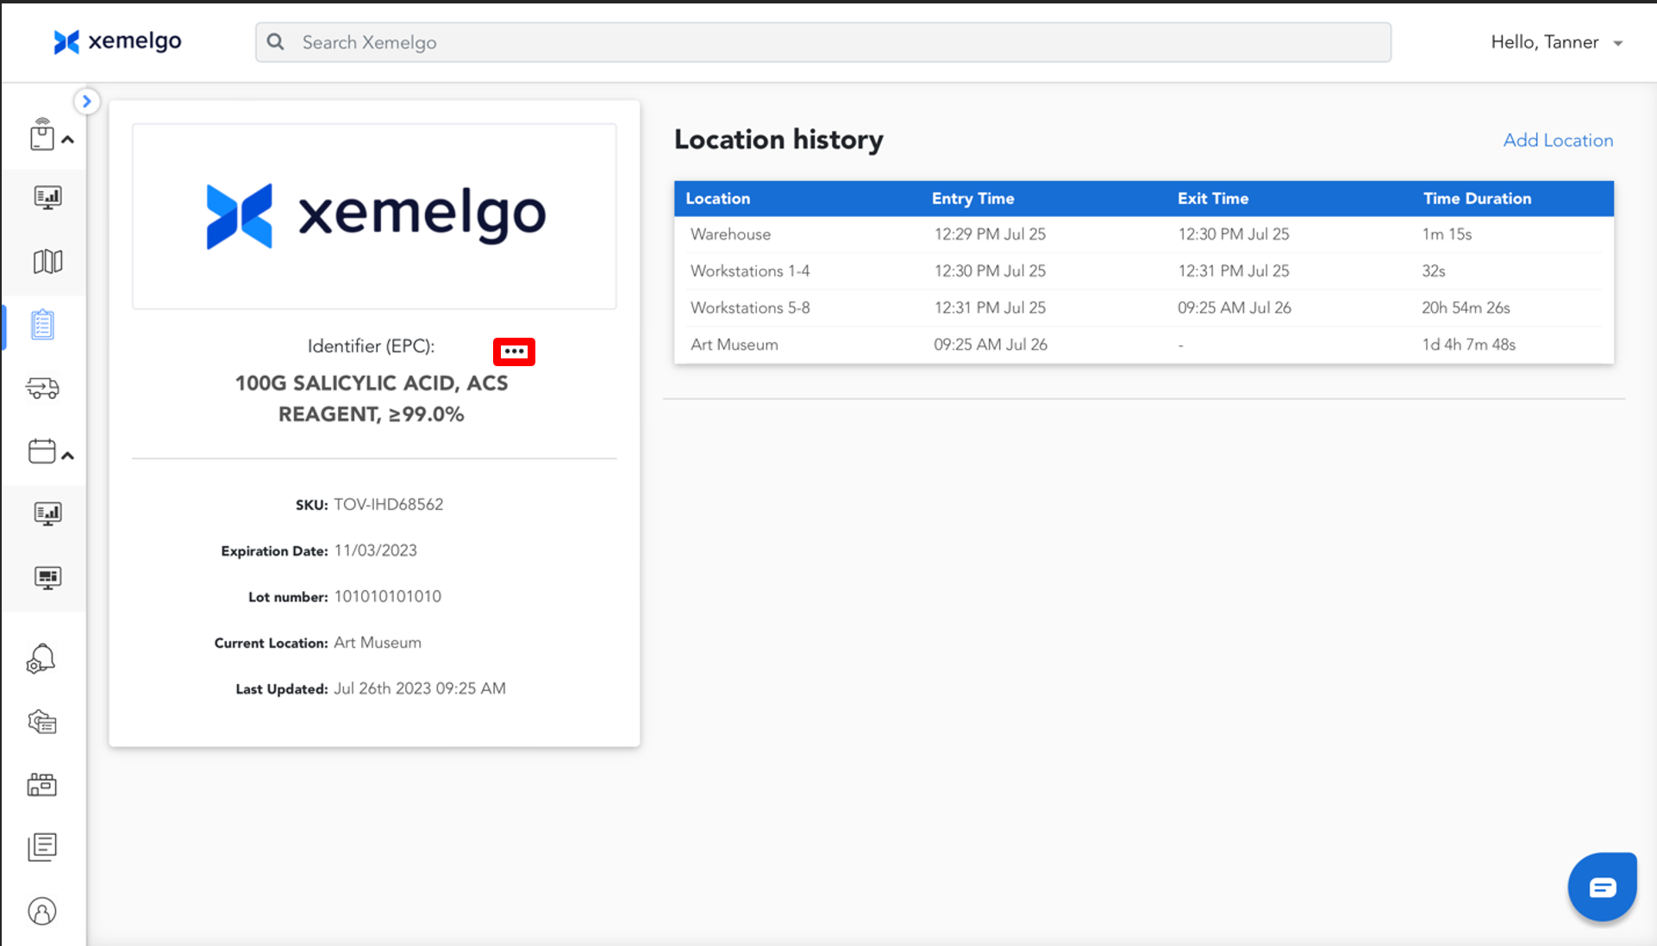Open the delivery truck sidebar icon
The width and height of the screenshot is (1657, 946).
pyautogui.click(x=43, y=389)
